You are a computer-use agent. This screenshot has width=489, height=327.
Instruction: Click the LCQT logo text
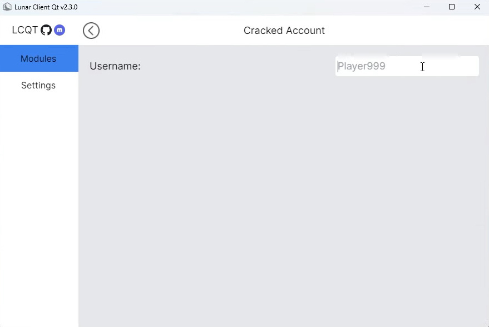click(25, 30)
